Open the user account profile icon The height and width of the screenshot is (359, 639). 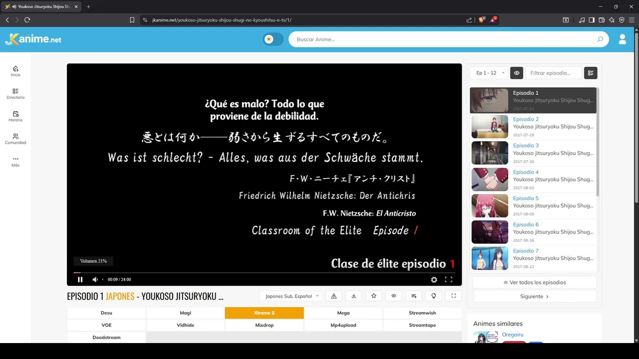pos(623,39)
